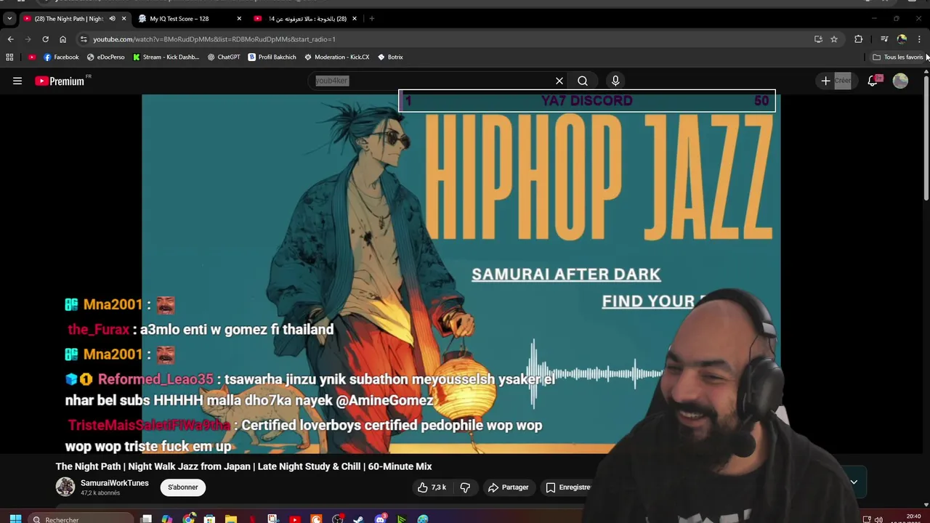Open SamuraiWorkTunes channel avatar

tap(65, 487)
